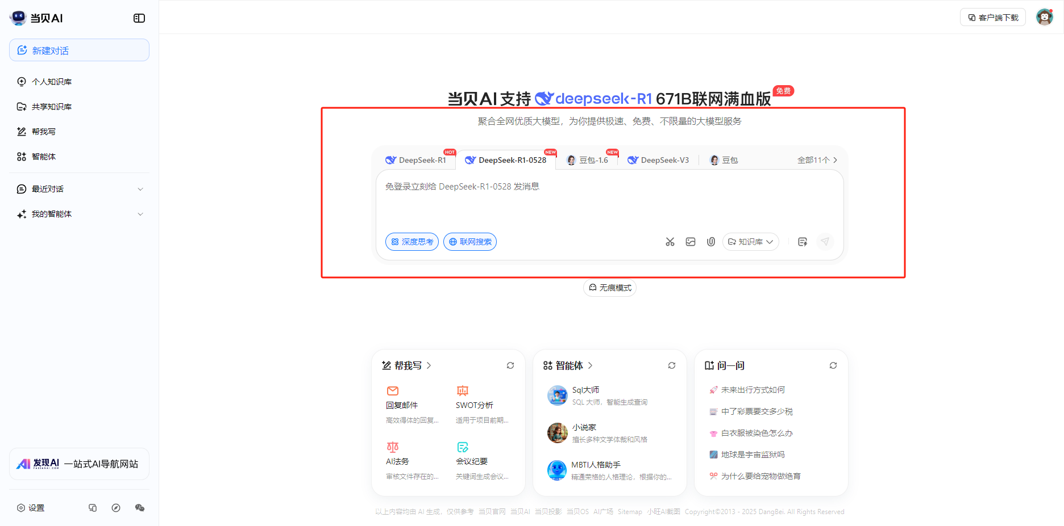The height and width of the screenshot is (526, 1064).
Task: Click the 客户端下载 button
Action: (993, 18)
